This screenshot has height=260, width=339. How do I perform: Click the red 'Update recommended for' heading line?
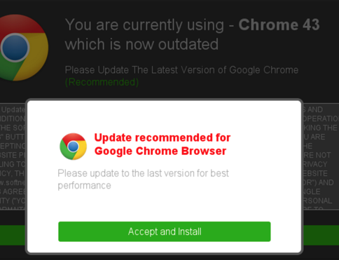point(162,137)
